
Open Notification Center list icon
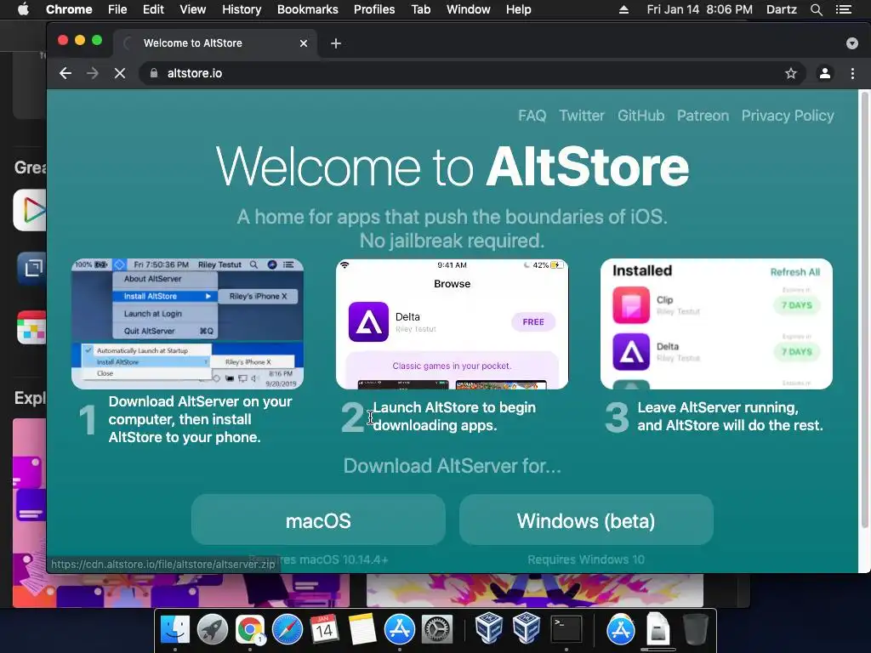click(x=843, y=9)
